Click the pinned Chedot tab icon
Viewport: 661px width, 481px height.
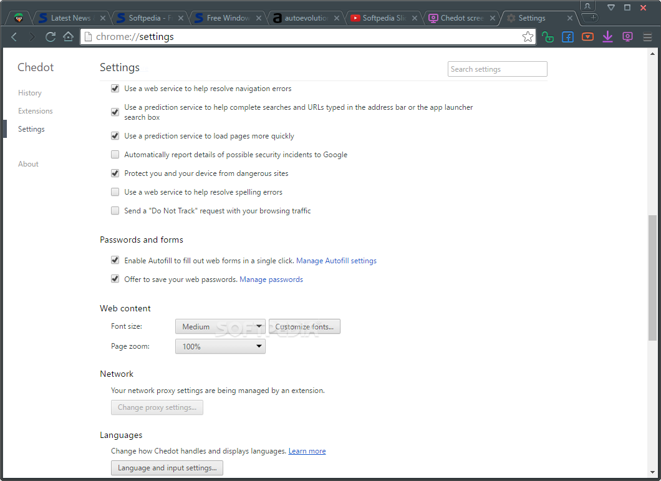(x=19, y=17)
